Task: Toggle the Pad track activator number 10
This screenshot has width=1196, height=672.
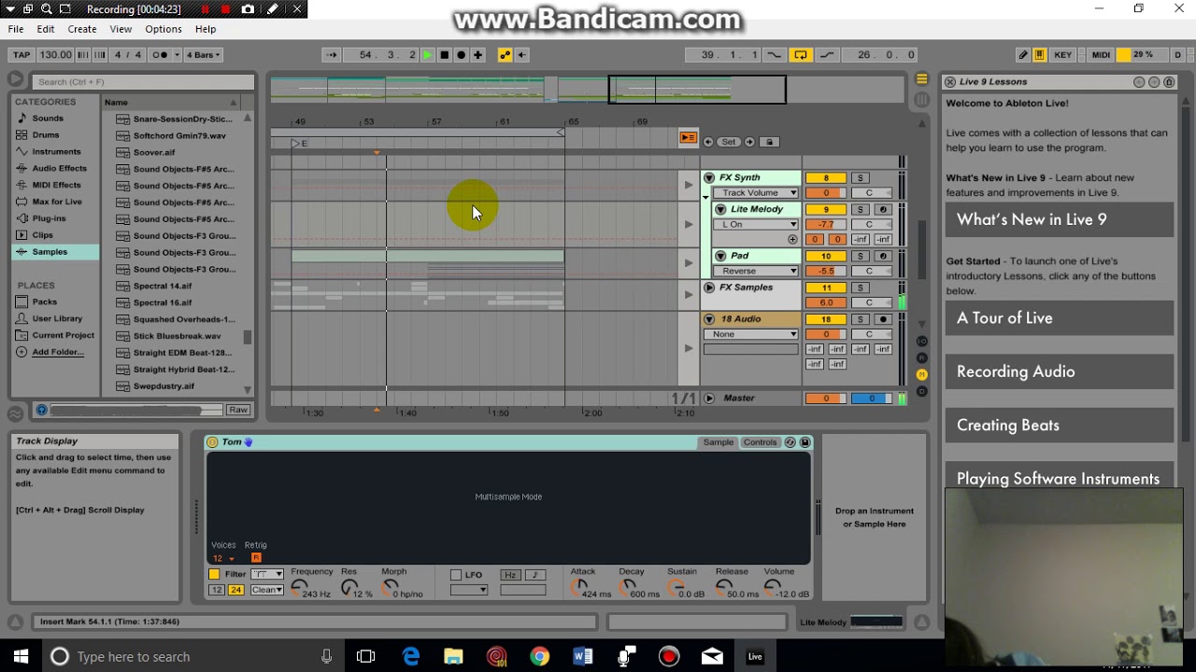Action: pos(825,256)
